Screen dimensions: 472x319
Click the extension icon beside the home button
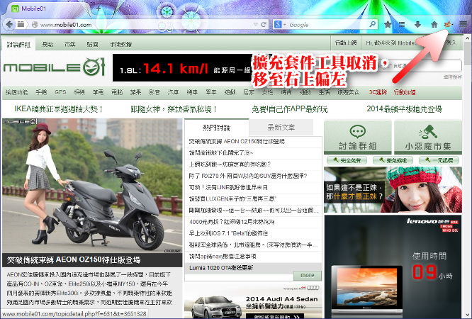pos(448,25)
